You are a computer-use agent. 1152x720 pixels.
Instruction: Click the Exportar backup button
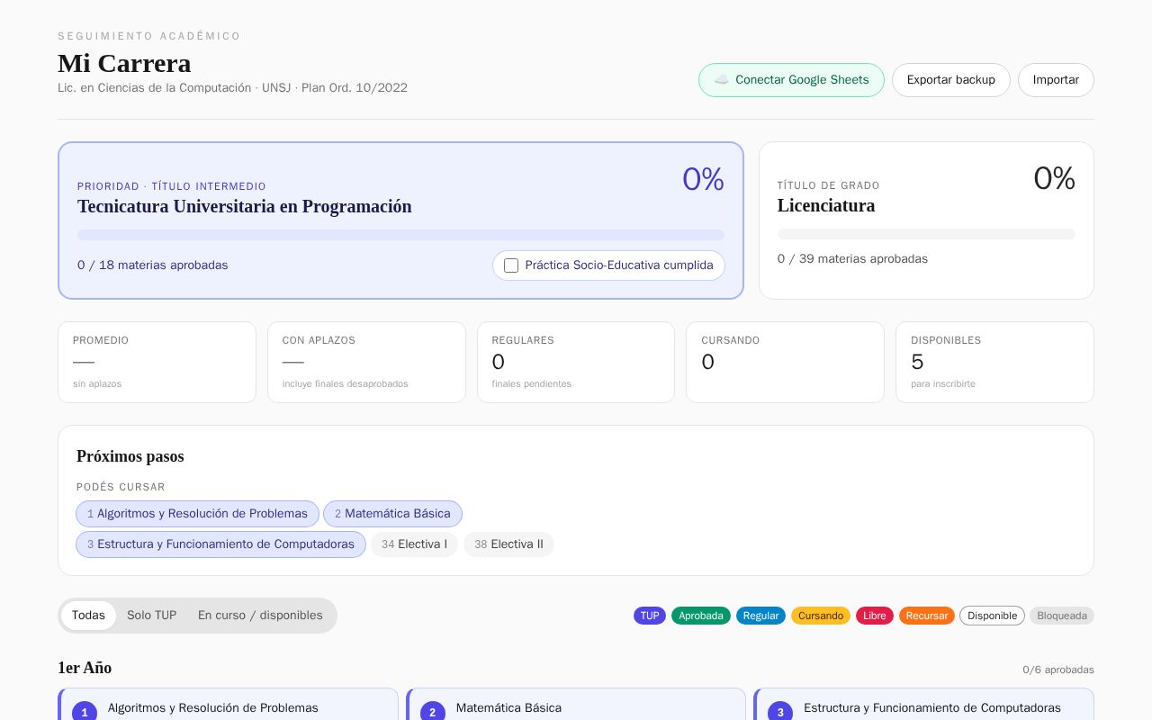951,80
